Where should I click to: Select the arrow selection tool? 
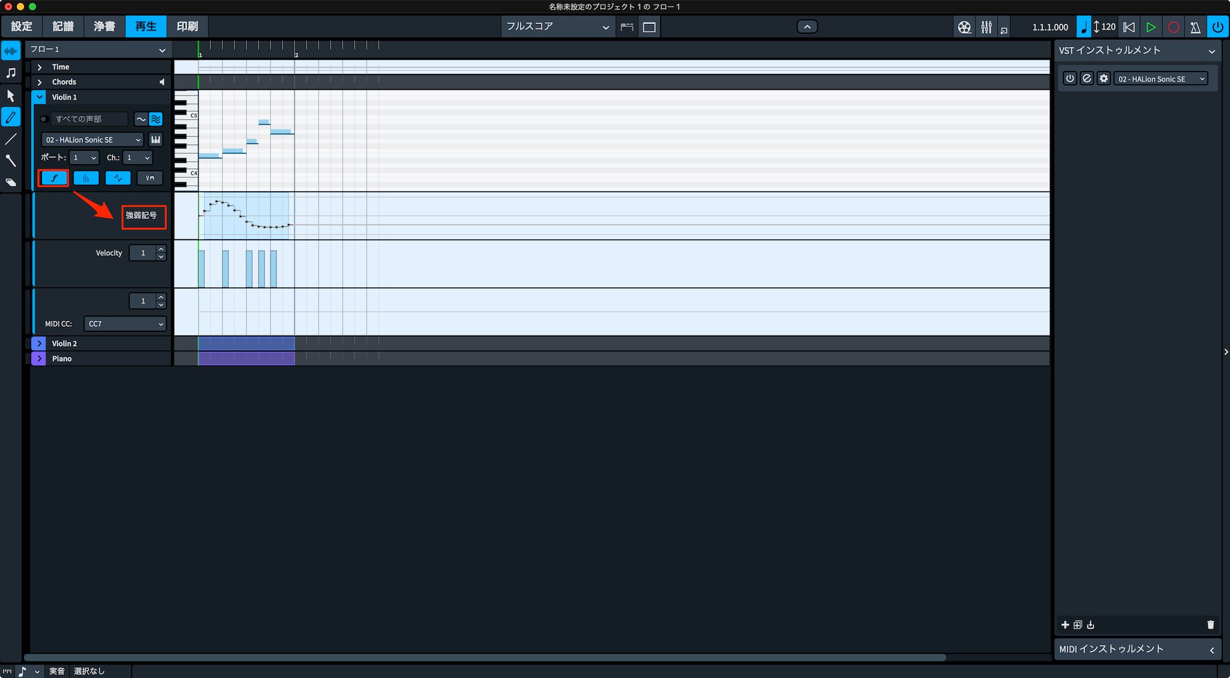11,96
